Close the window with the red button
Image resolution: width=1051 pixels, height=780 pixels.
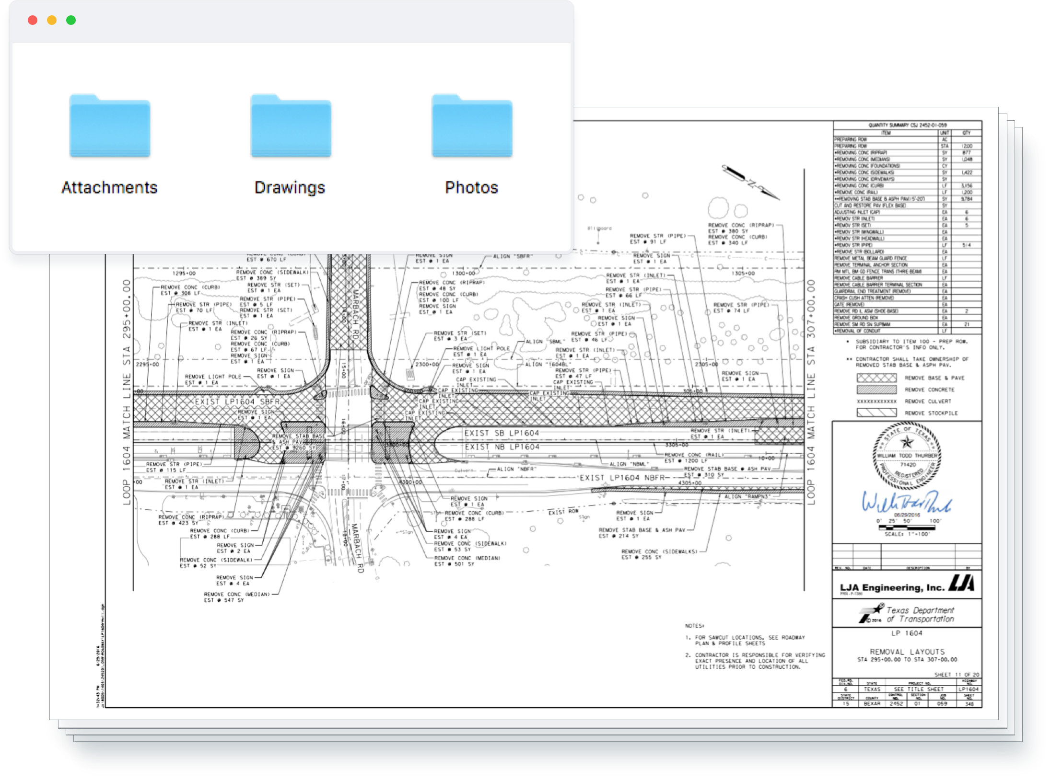pyautogui.click(x=33, y=20)
